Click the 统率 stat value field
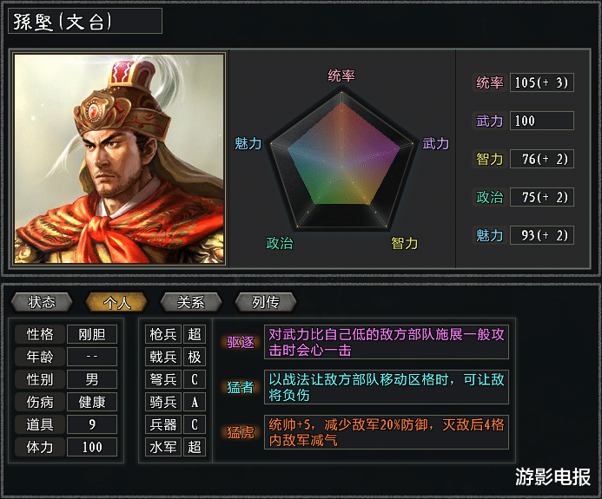Viewport: 602px width, 499px height. (x=541, y=83)
